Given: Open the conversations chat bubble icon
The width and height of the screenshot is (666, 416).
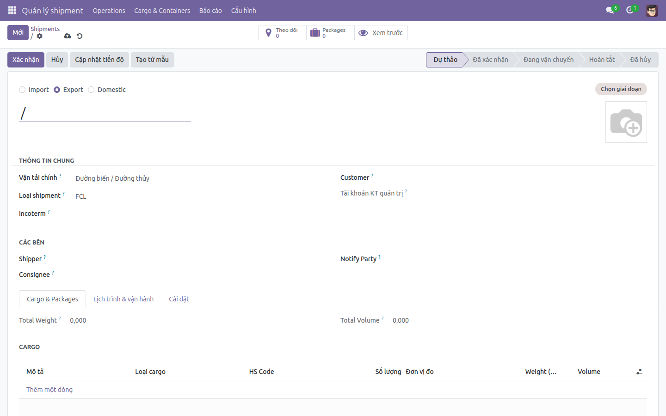Looking at the screenshot, I should pyautogui.click(x=610, y=10).
